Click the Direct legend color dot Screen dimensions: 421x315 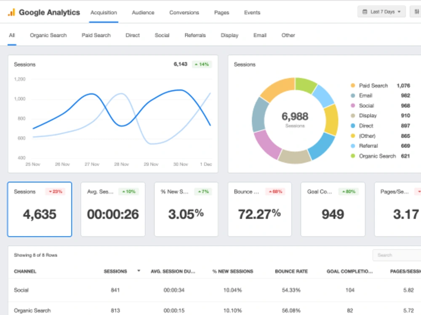(x=353, y=126)
